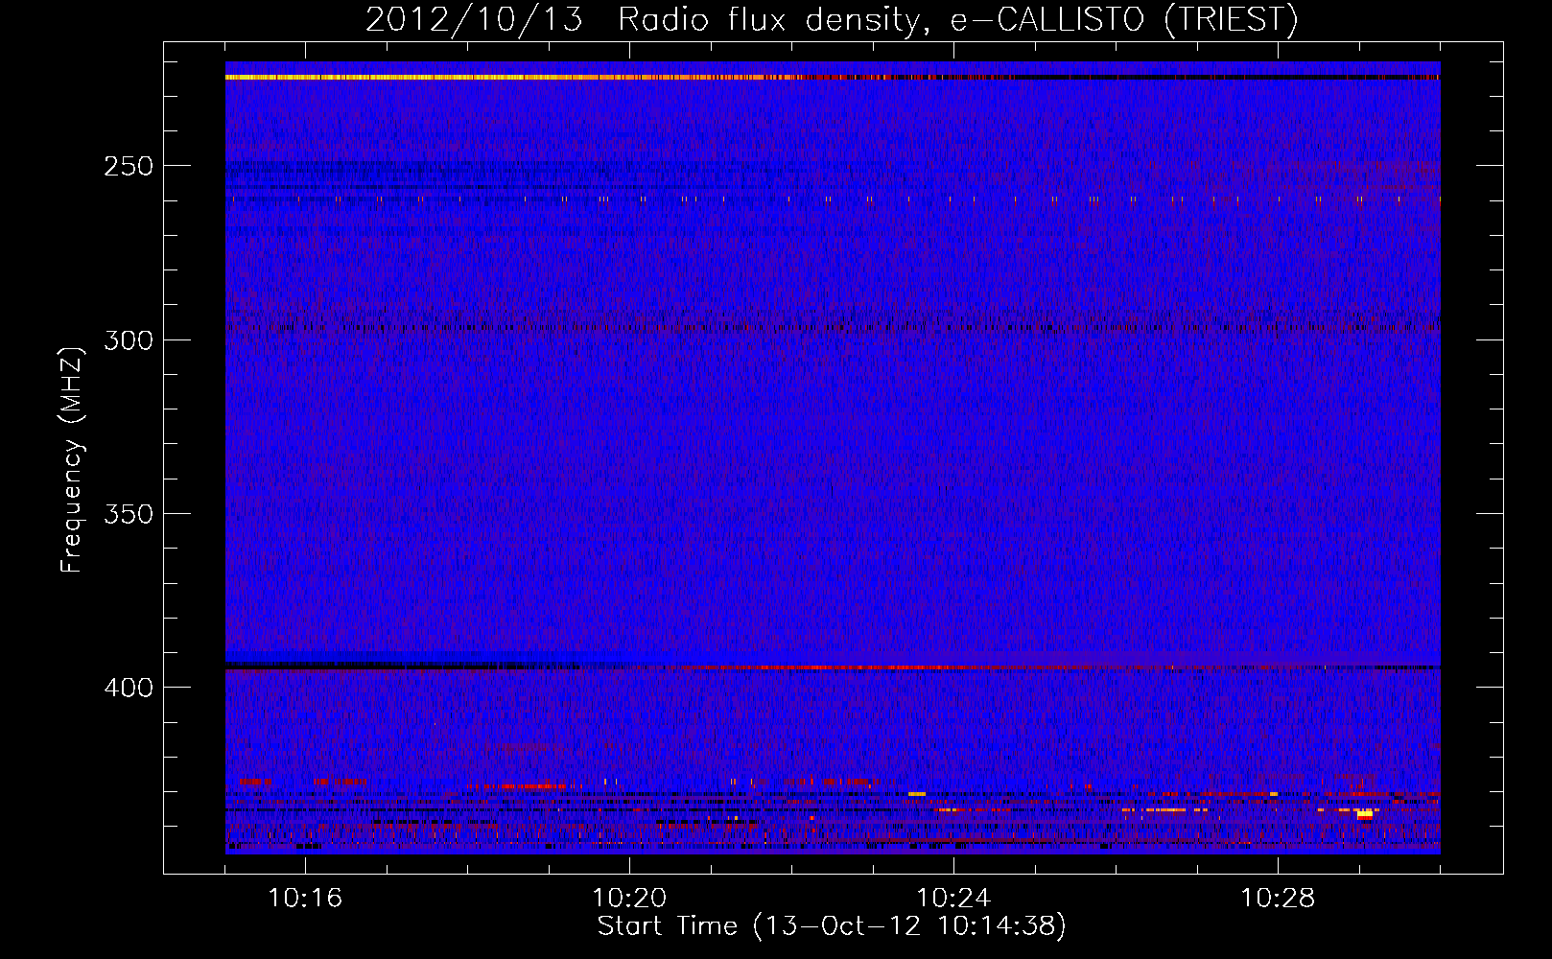Click the 10:20 time tick label
This screenshot has width=1552, height=959.
(629, 899)
